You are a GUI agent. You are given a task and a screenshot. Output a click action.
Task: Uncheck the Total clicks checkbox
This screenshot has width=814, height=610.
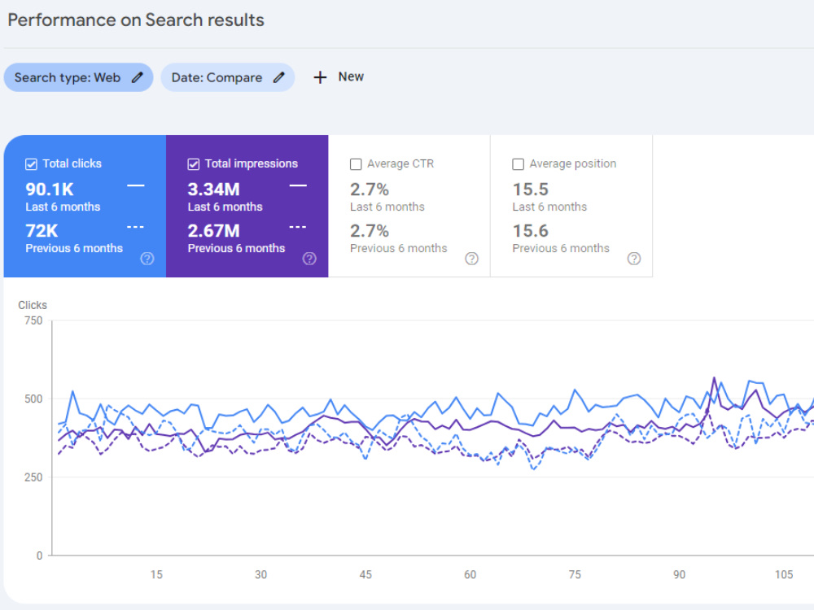(31, 164)
